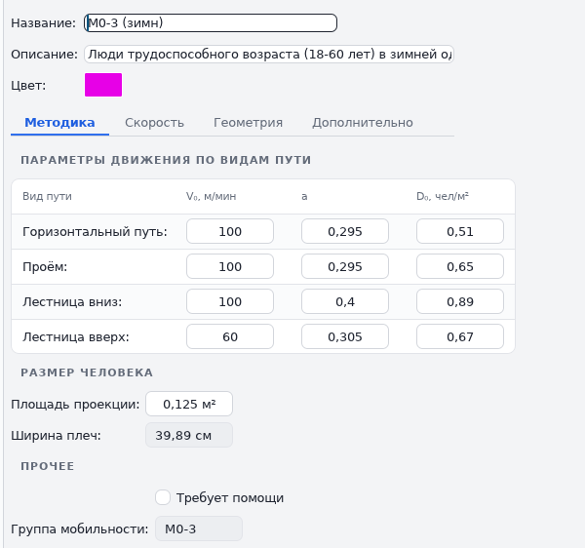Click the Лестница вниз row label

coord(72,302)
